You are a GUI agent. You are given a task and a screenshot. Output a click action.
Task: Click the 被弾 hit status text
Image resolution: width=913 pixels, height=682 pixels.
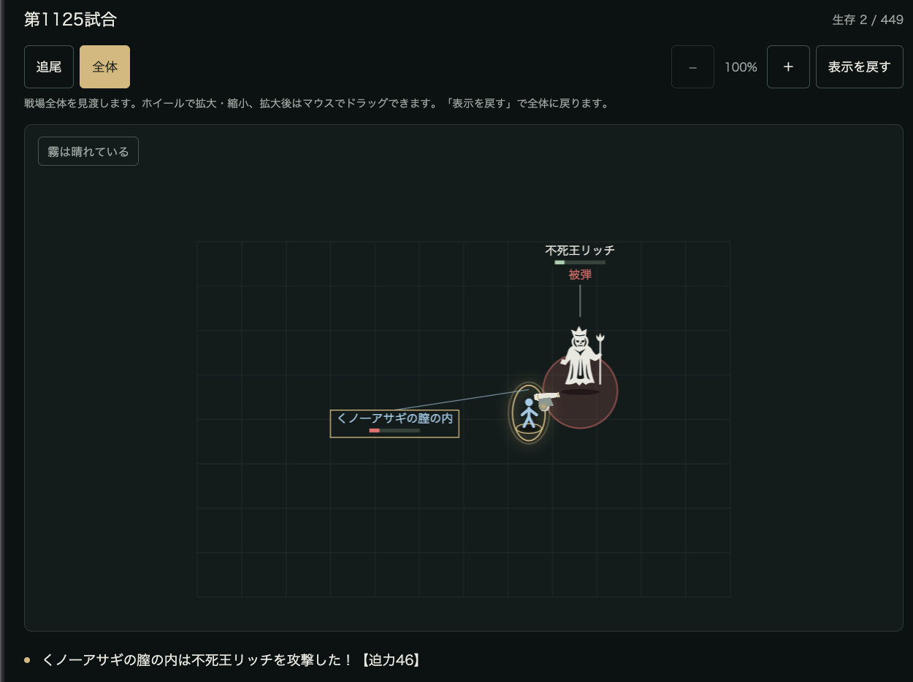point(580,275)
